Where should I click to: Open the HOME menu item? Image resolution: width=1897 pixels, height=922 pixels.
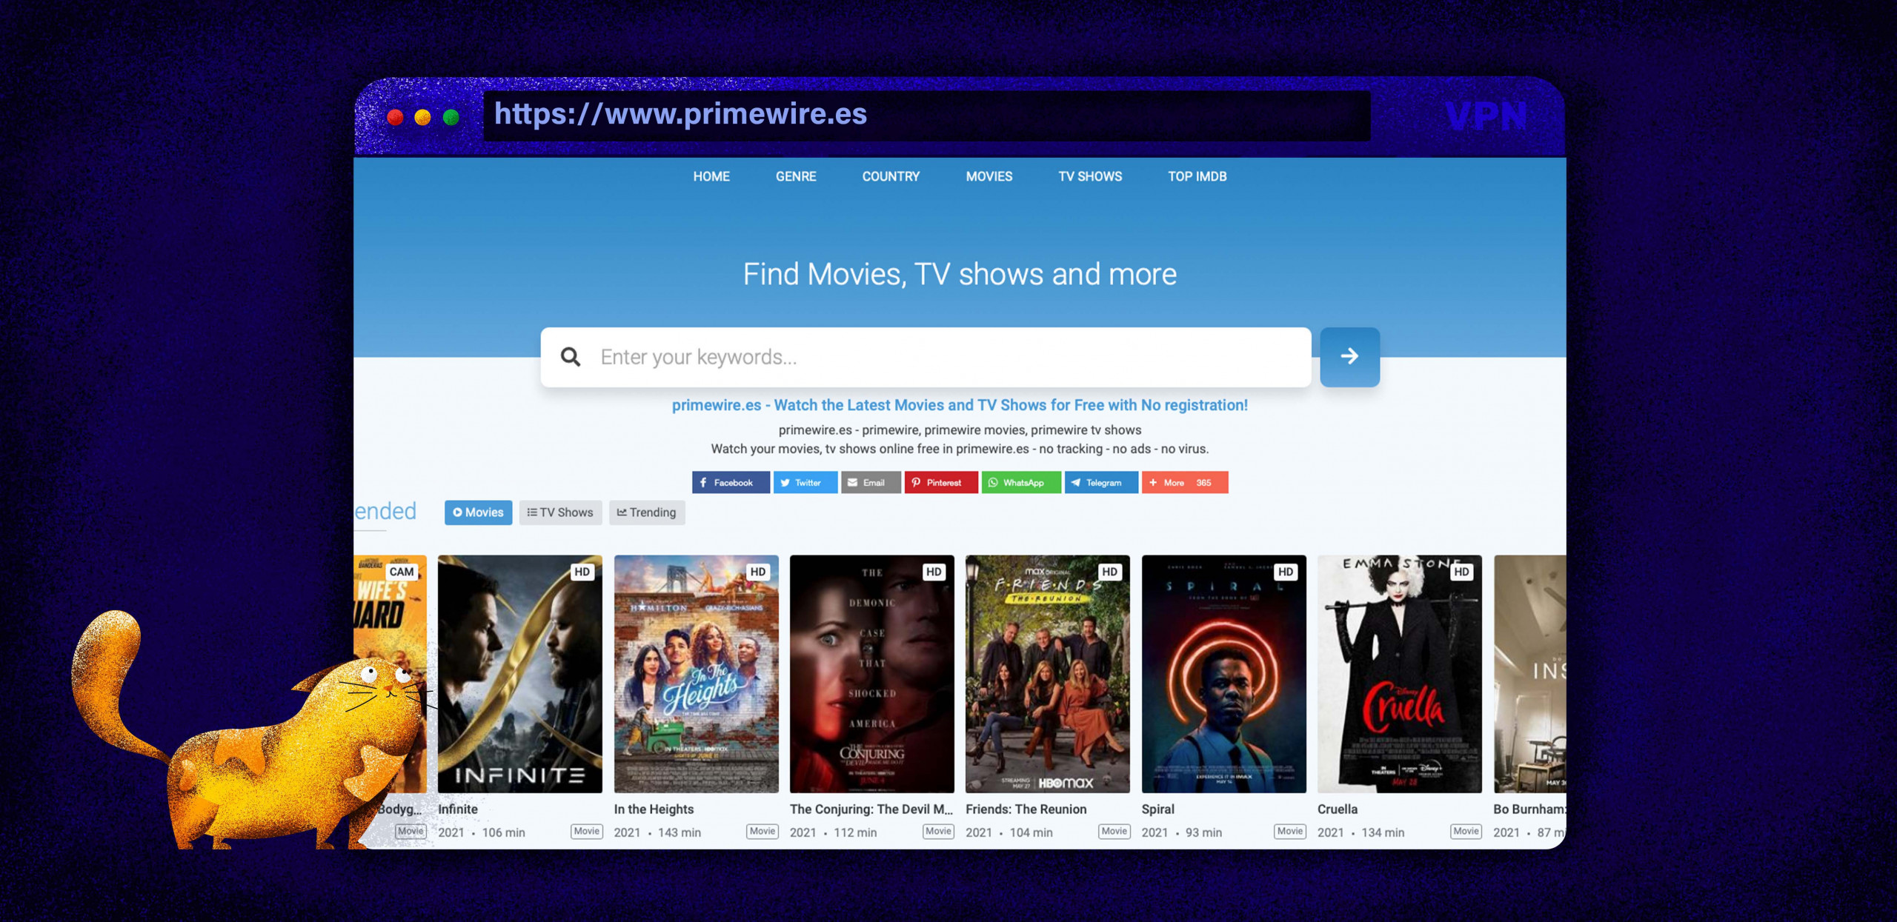[711, 176]
